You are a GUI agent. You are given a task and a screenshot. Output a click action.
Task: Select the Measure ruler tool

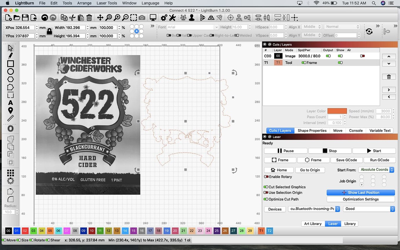click(10, 118)
